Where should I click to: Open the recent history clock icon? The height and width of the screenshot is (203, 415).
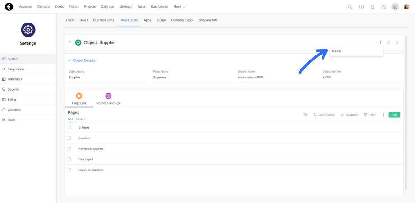coord(384,7)
